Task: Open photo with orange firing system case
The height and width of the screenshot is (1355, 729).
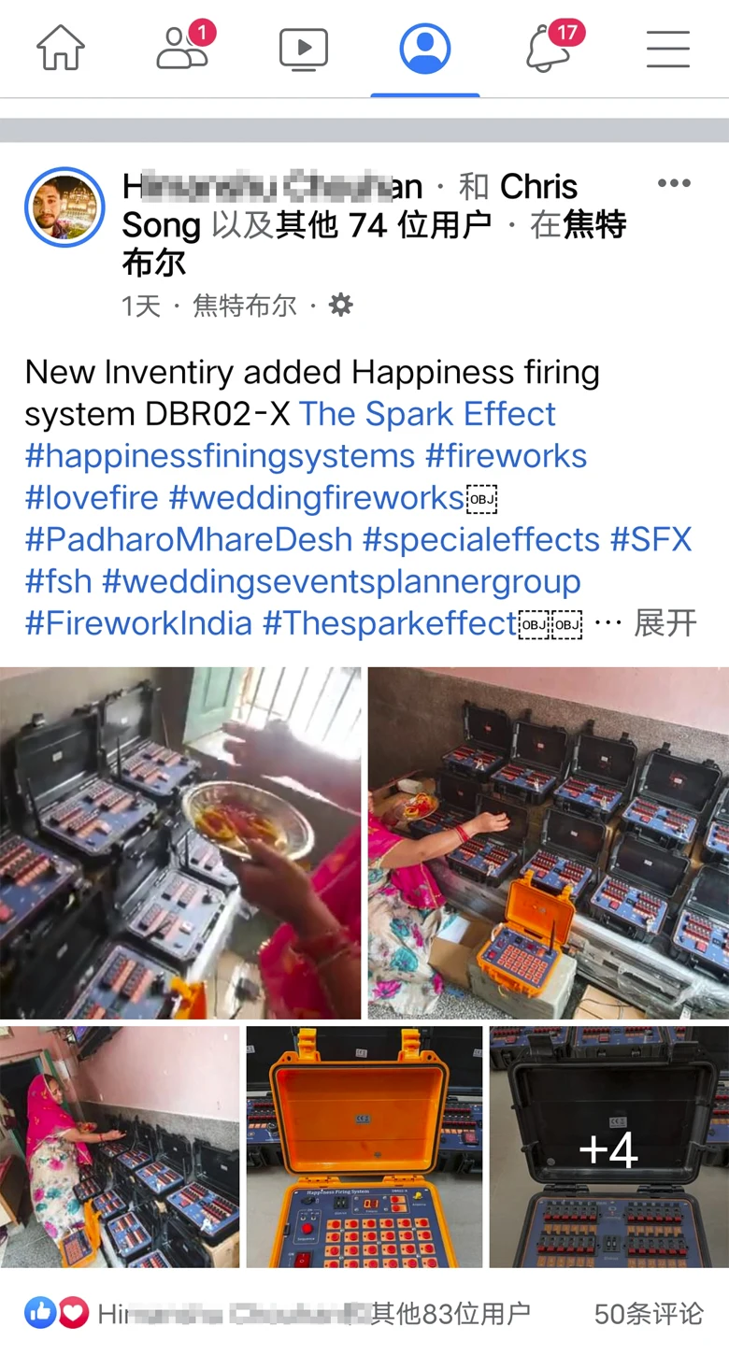Action: point(364,1147)
